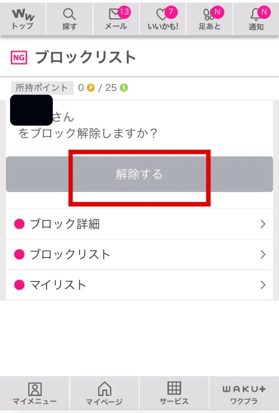Image resolution: width=279 pixels, height=413 pixels.
Task: Open the 探す search page
Action: (69, 18)
